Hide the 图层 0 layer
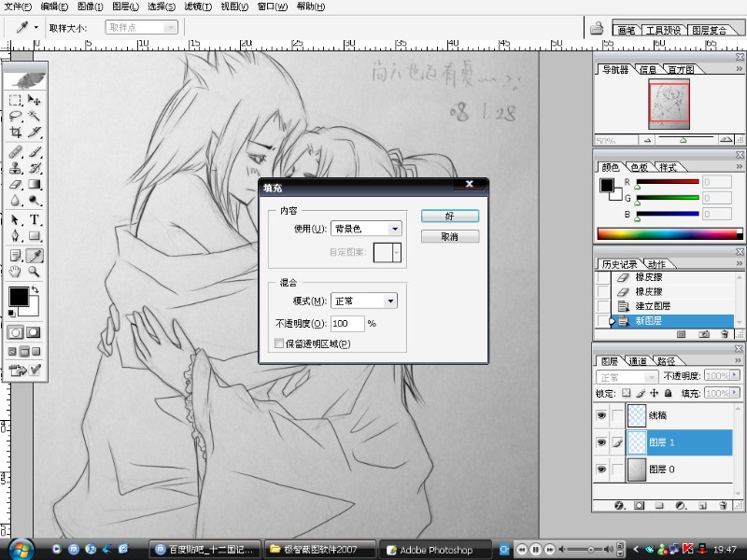The width and height of the screenshot is (747, 560). coord(601,469)
